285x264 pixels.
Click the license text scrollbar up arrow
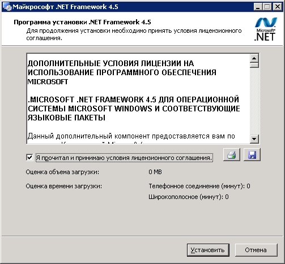coord(254,58)
